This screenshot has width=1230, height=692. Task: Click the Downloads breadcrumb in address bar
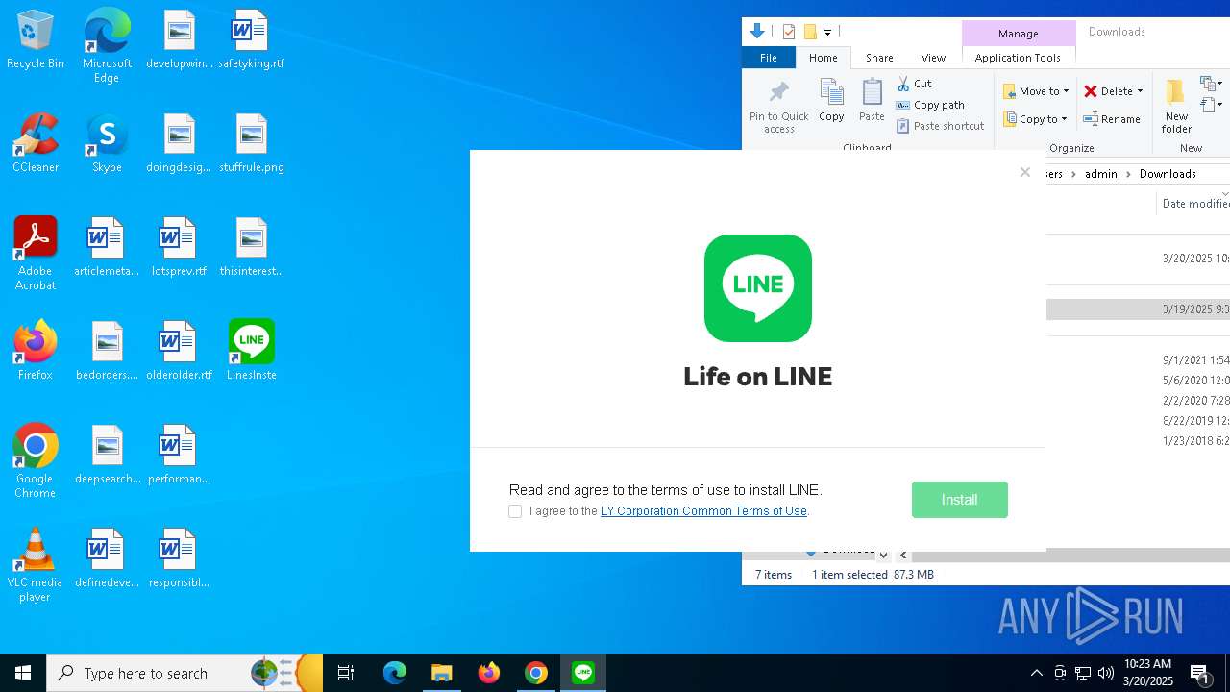1168,174
